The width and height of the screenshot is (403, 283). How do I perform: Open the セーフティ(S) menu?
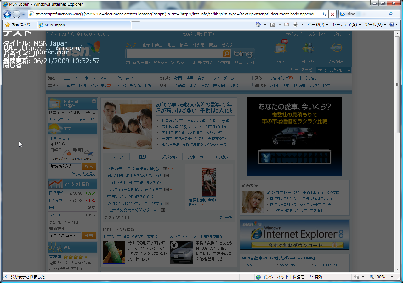click(346, 25)
